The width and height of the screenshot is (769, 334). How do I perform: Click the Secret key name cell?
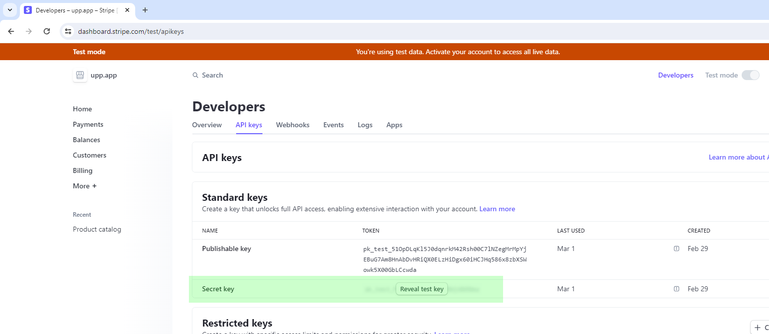[x=218, y=289]
